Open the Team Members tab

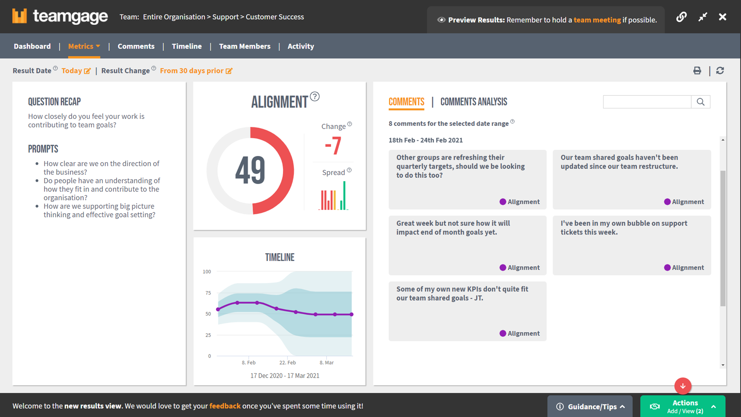click(245, 46)
